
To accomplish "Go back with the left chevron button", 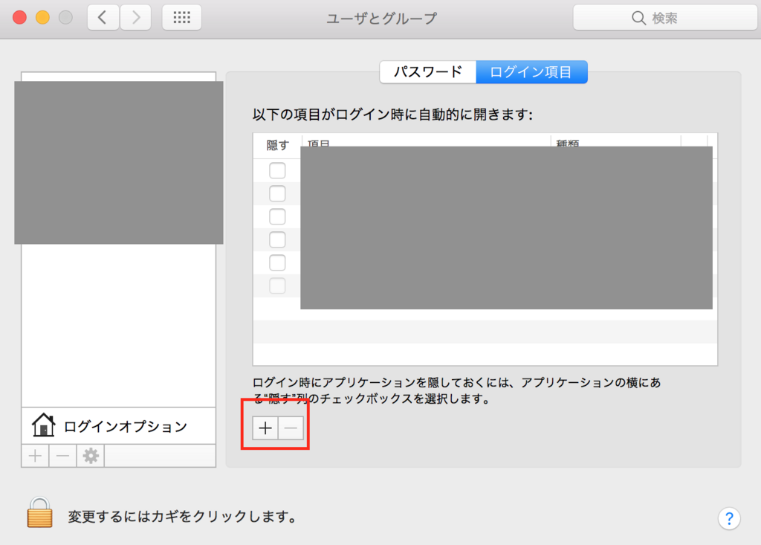I will click(x=103, y=18).
